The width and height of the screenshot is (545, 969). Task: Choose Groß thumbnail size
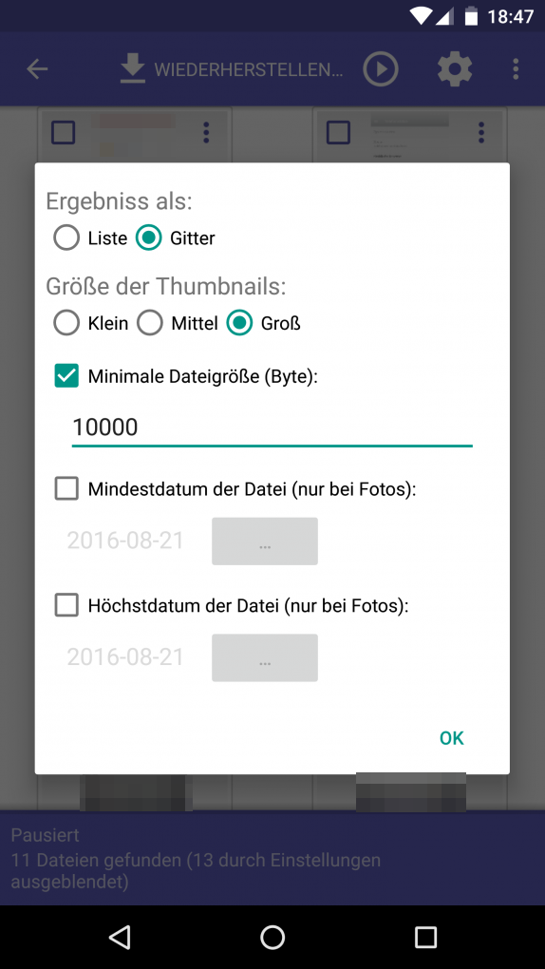(x=240, y=323)
